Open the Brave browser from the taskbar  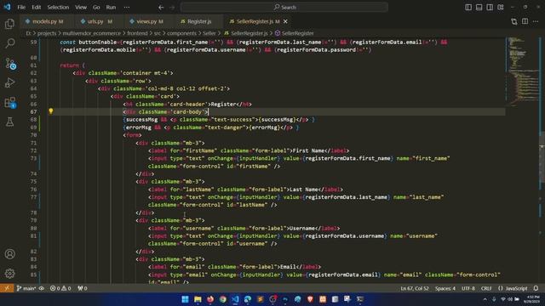(x=310, y=299)
